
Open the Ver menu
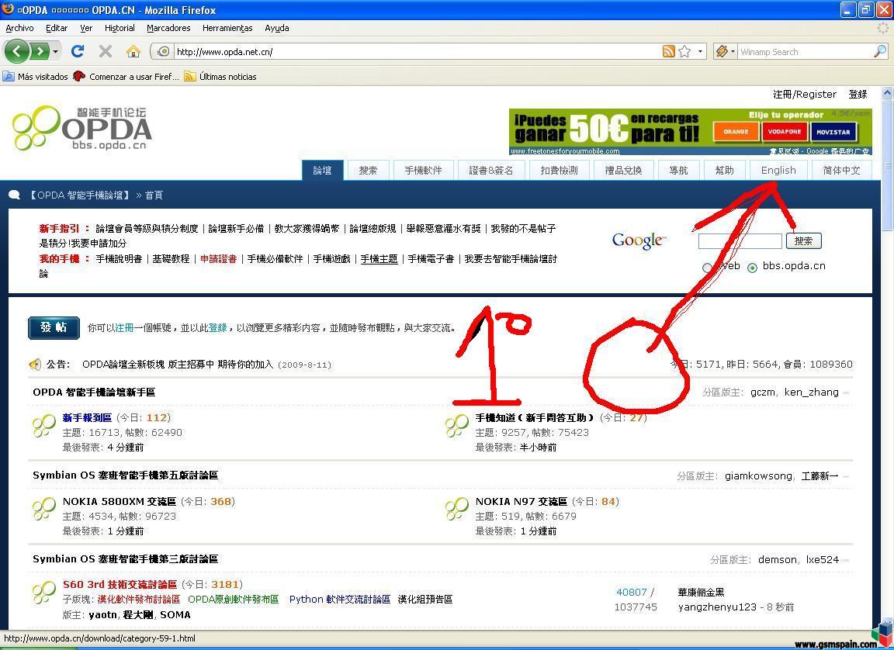click(x=86, y=28)
